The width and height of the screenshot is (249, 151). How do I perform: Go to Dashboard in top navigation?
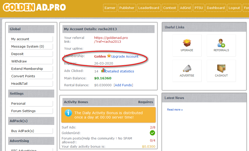[x=216, y=8]
